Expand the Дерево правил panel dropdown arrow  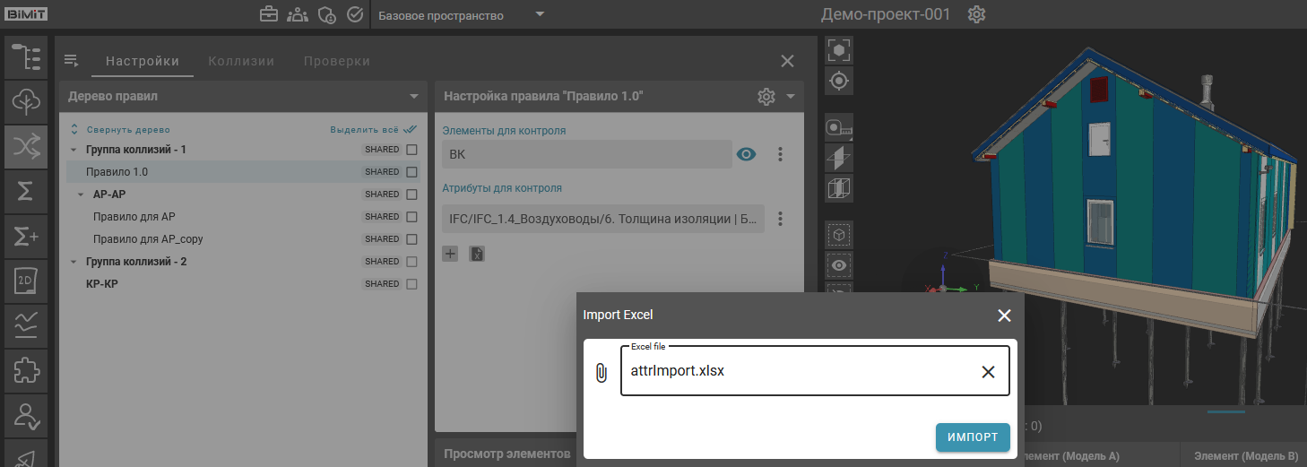(x=413, y=97)
